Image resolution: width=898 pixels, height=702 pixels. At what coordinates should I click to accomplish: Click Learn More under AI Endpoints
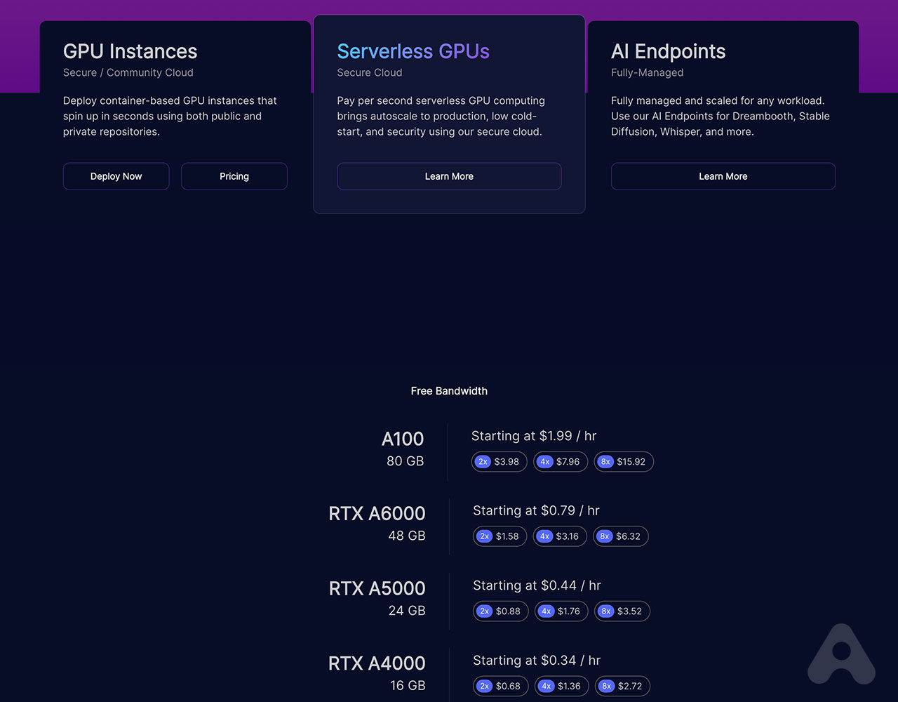(723, 176)
